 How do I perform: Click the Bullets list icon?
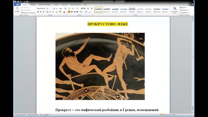click(69, 8)
